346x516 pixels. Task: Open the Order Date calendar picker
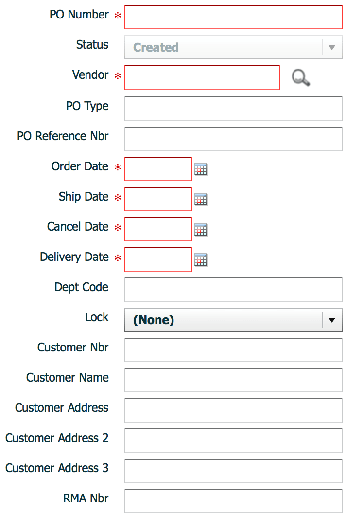pos(201,169)
